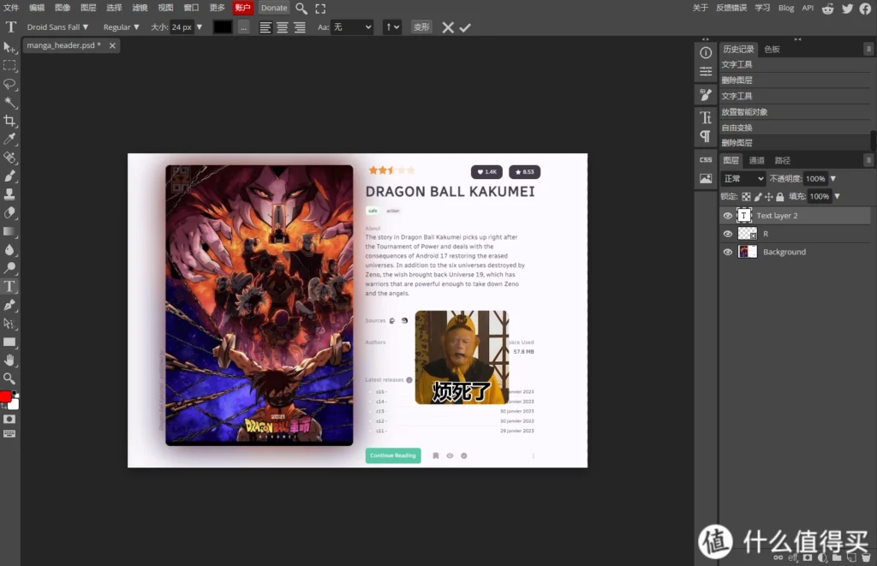The height and width of the screenshot is (566, 877).
Task: Toggle visibility of layer R
Action: point(728,234)
